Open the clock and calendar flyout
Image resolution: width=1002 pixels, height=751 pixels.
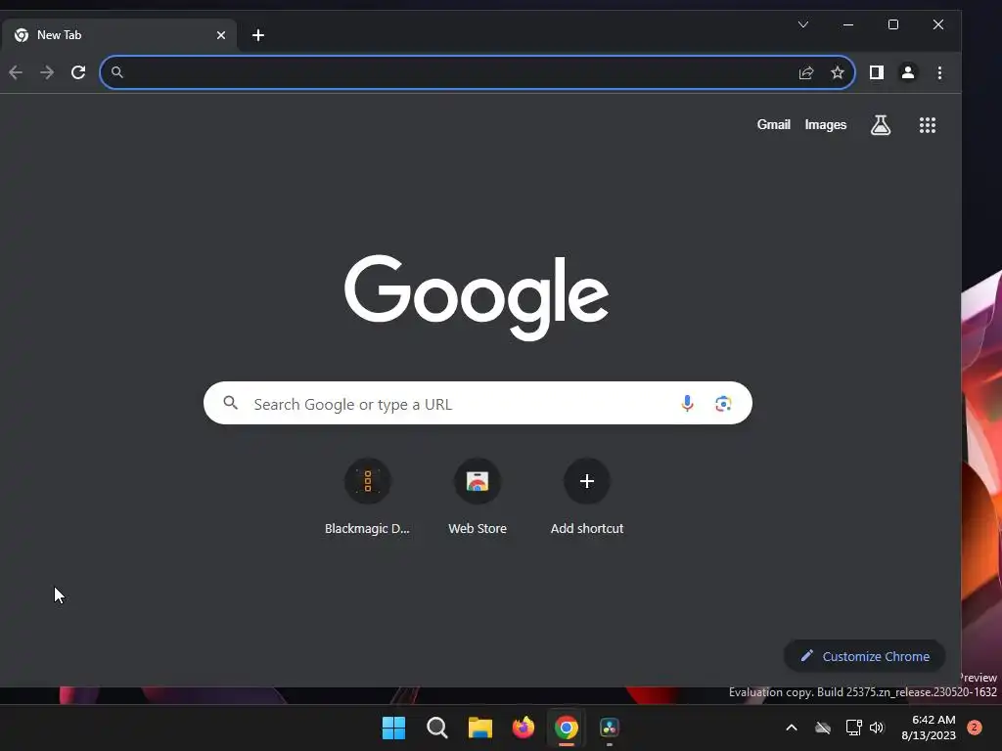(929, 728)
